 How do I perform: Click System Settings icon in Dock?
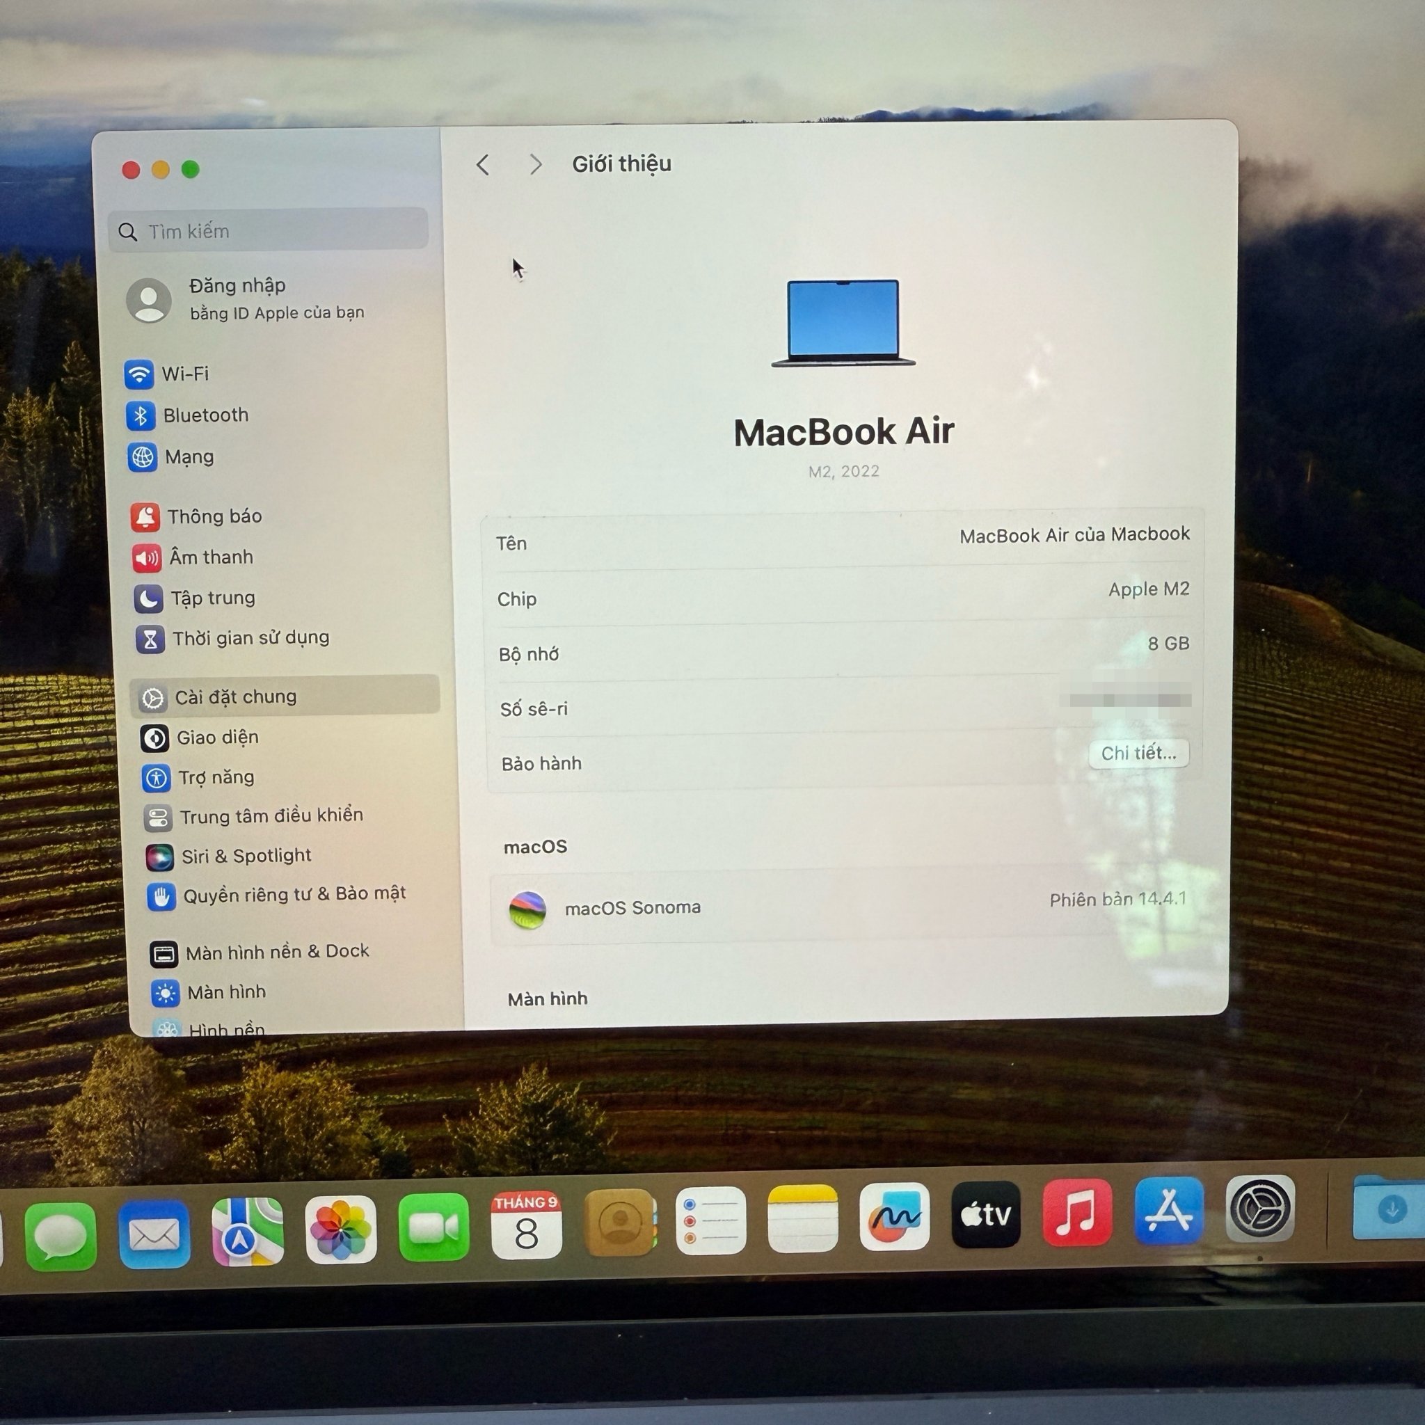click(1260, 1208)
